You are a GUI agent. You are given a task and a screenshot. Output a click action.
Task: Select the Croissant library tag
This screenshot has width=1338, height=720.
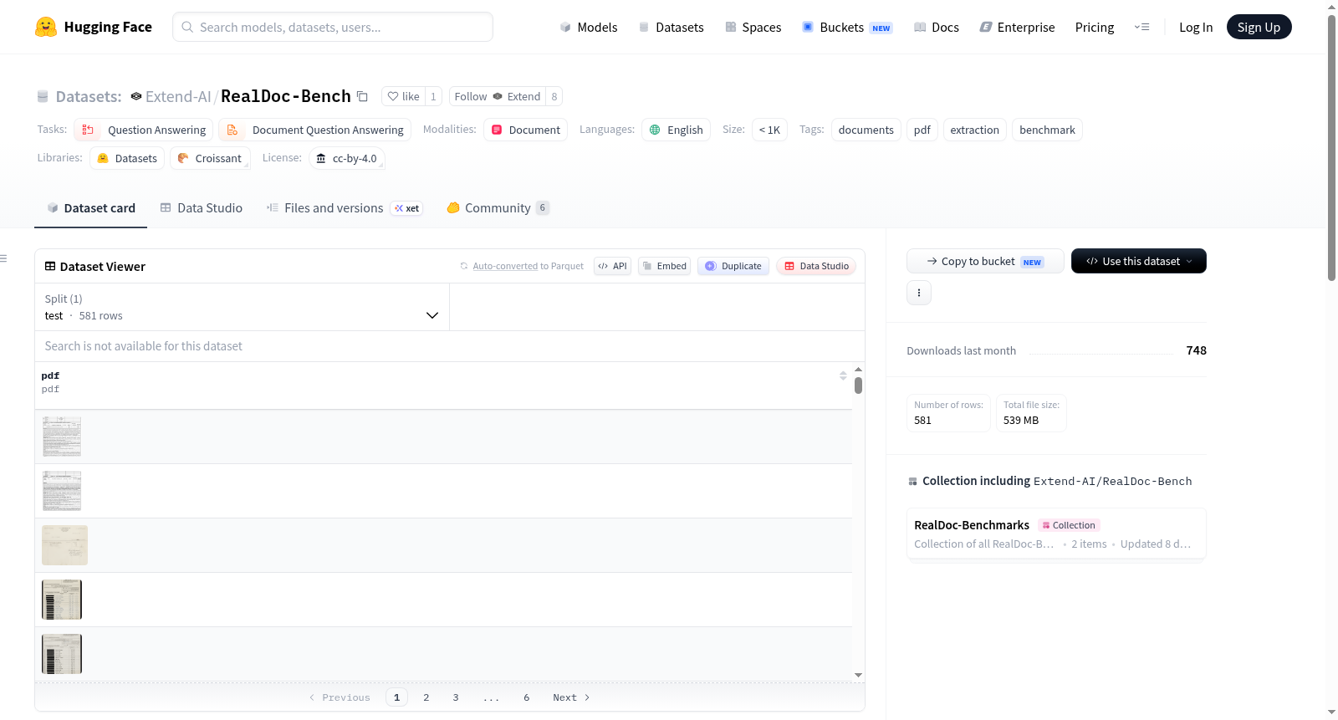coord(210,158)
